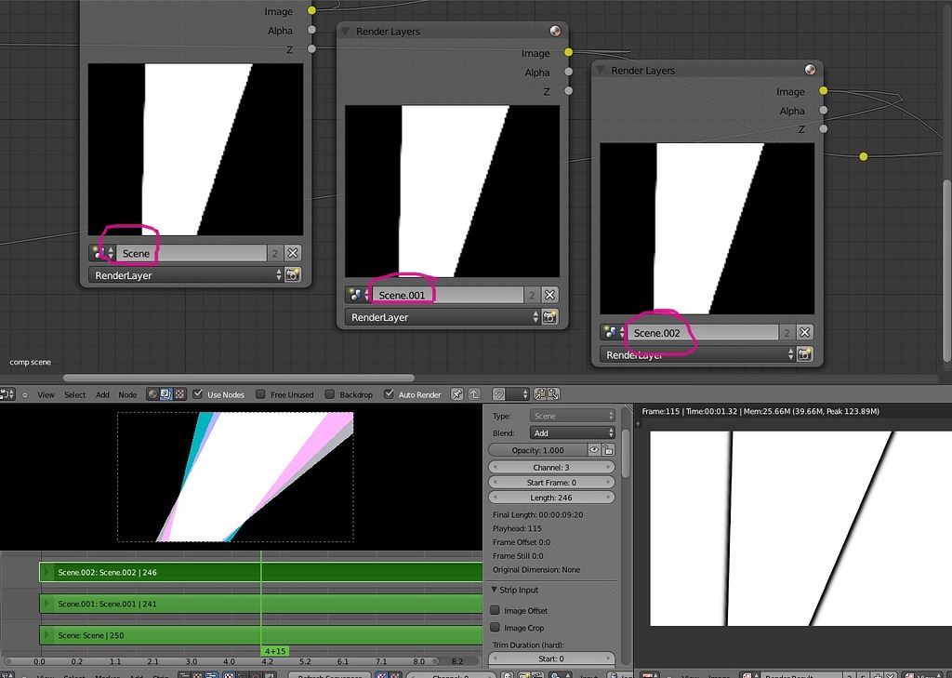Select the compositing node tree type icon
Screen dimensions: 952x678
pos(165,394)
